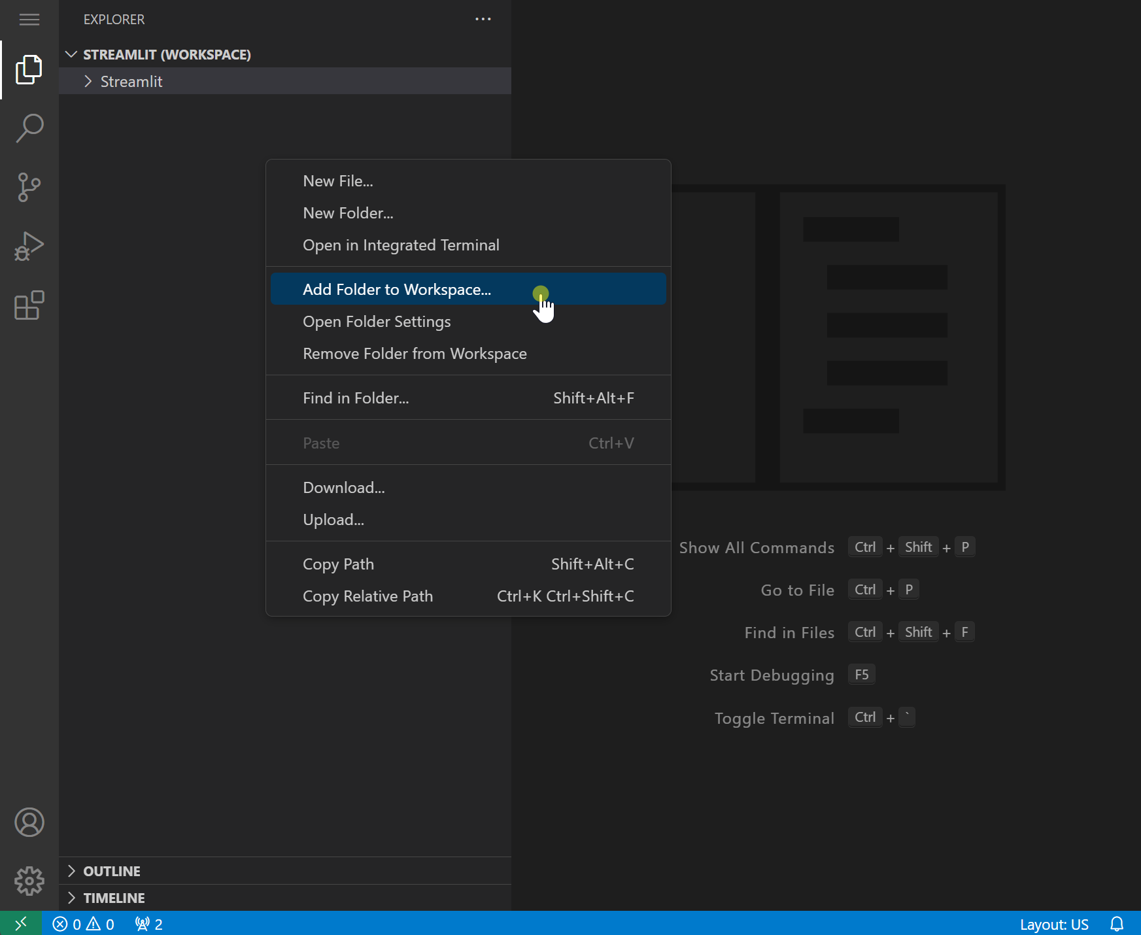This screenshot has height=935, width=1141.
Task: Click the Go to File label
Action: (798, 590)
